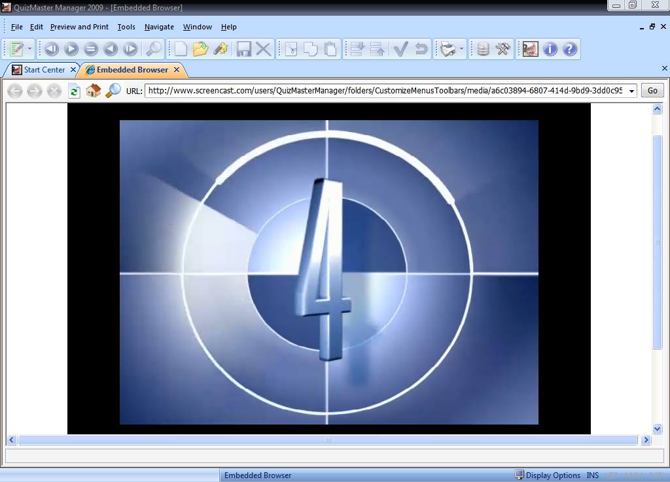Click the horizontal scrollbar right arrow
Viewport: 670px width, 482px height.
click(646, 440)
